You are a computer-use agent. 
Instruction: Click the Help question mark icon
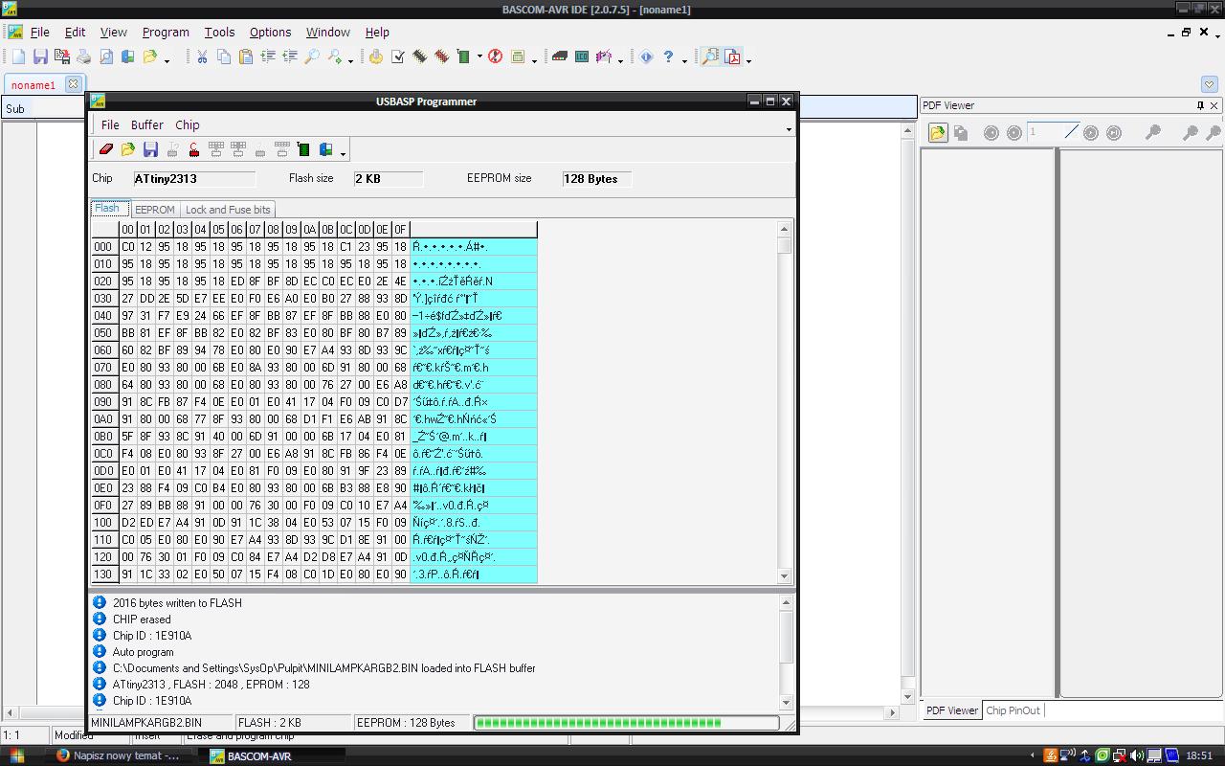pyautogui.click(x=668, y=57)
